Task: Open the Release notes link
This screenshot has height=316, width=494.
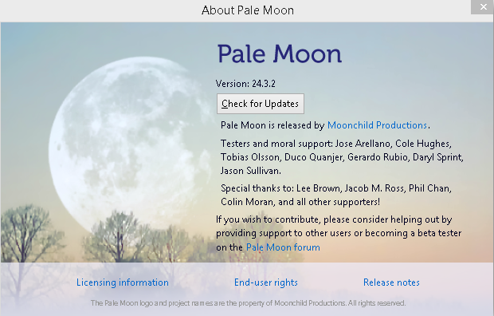Action: 391,282
